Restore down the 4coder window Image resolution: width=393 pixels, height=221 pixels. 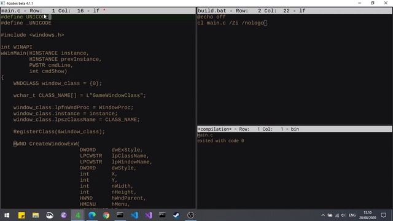pos(373,3)
